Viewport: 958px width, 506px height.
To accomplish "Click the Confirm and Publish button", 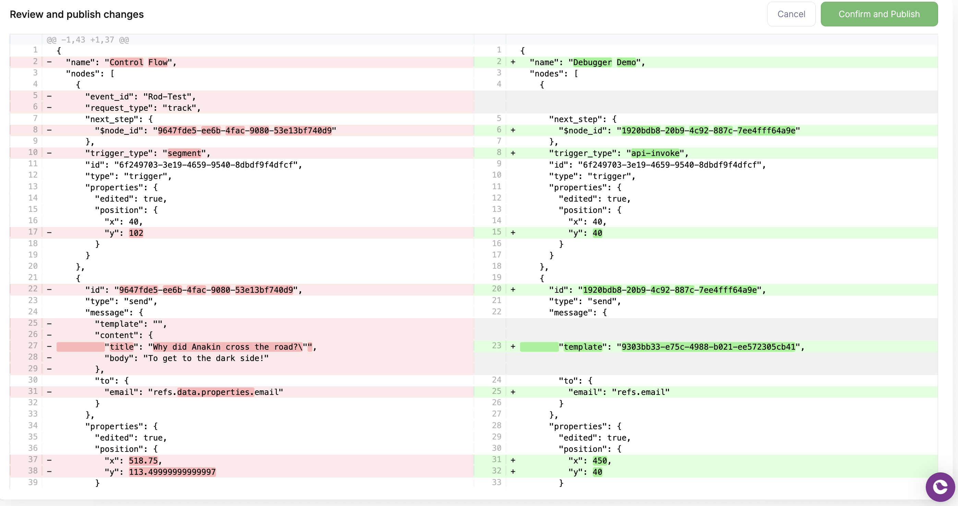I will 879,14.
